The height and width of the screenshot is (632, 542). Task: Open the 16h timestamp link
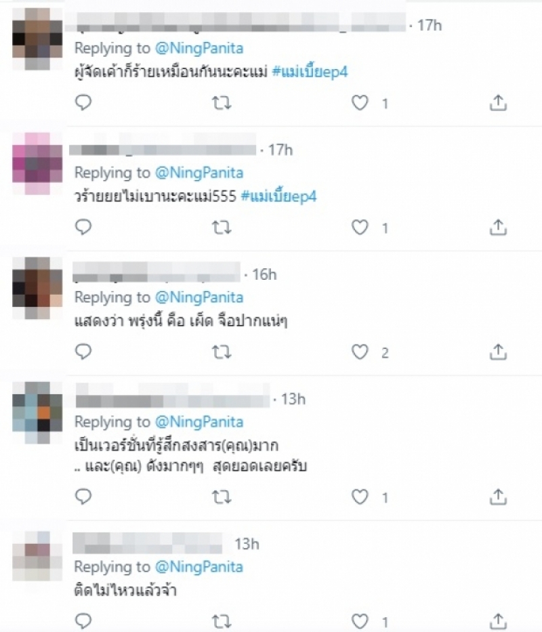click(x=264, y=274)
